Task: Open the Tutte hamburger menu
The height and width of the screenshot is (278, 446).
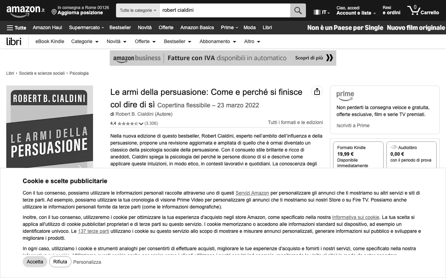Action: [x=16, y=27]
